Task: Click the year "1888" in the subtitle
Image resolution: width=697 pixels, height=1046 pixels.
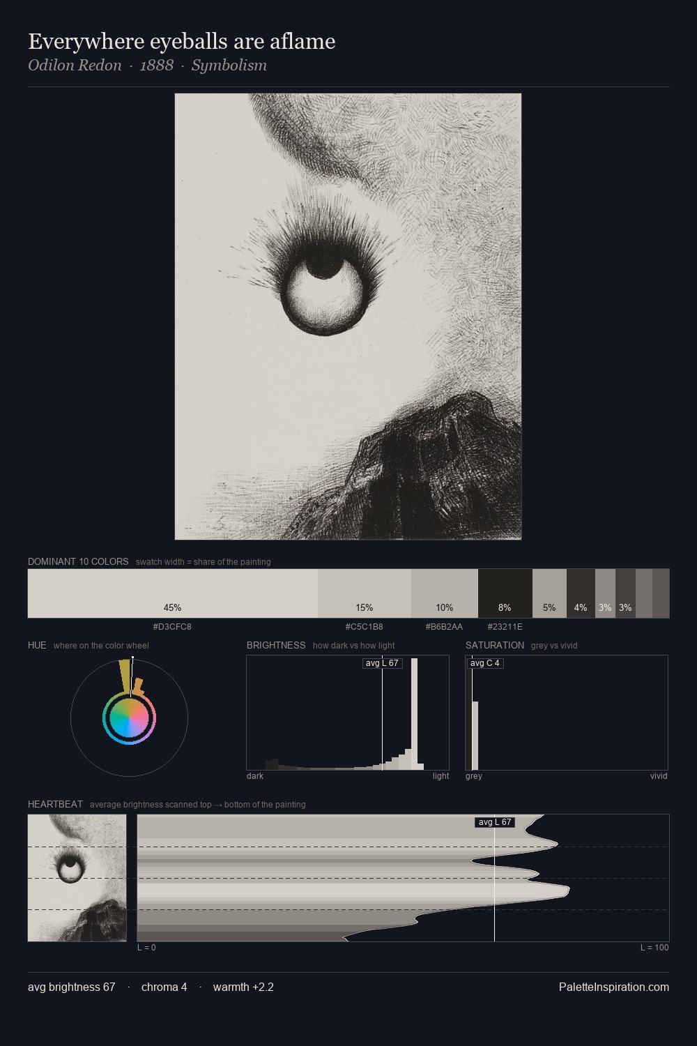Action: tap(157, 66)
